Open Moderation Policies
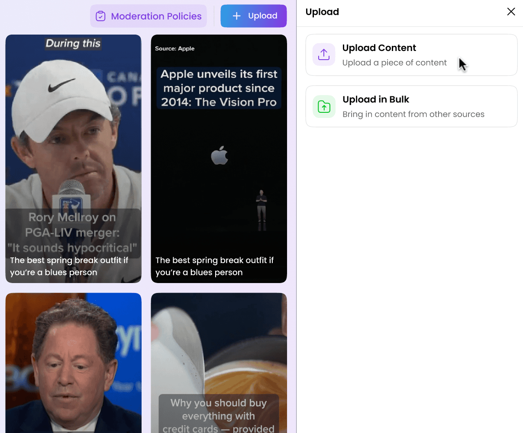The height and width of the screenshot is (433, 523). (x=149, y=16)
